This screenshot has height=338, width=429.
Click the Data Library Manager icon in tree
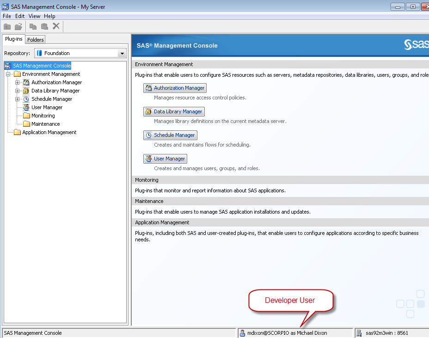tap(26, 91)
